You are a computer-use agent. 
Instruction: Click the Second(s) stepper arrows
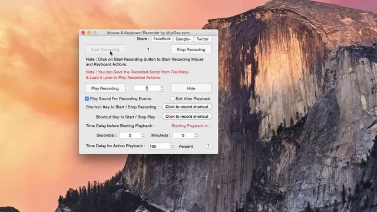[143, 135]
